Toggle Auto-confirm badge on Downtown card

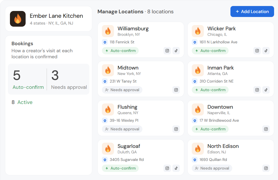click(x=210, y=129)
